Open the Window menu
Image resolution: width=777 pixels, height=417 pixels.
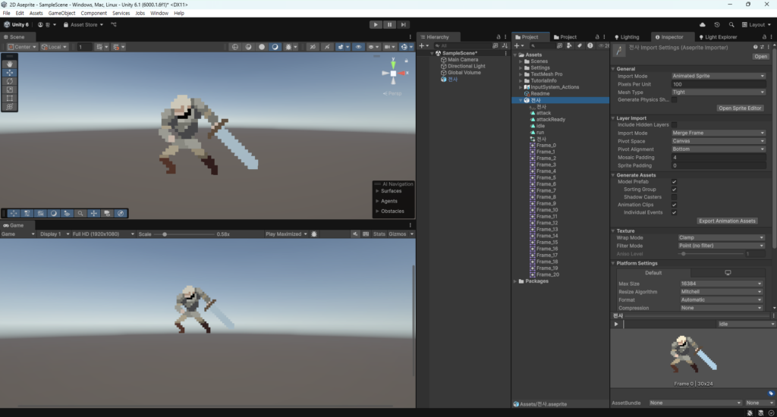[x=159, y=14]
